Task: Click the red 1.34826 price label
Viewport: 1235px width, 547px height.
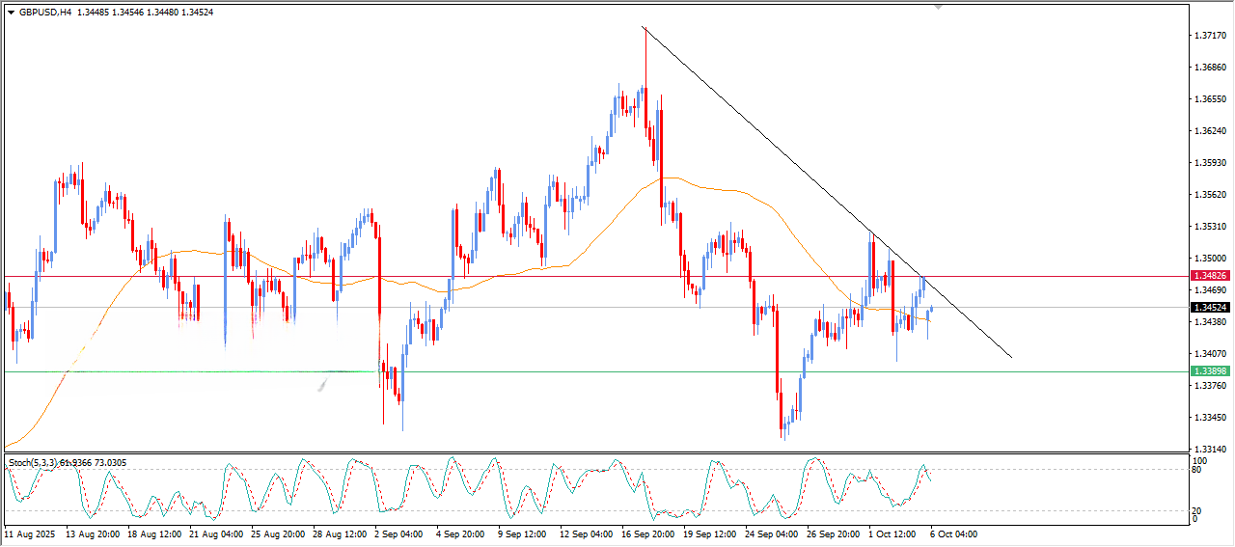Action: tap(1210, 276)
